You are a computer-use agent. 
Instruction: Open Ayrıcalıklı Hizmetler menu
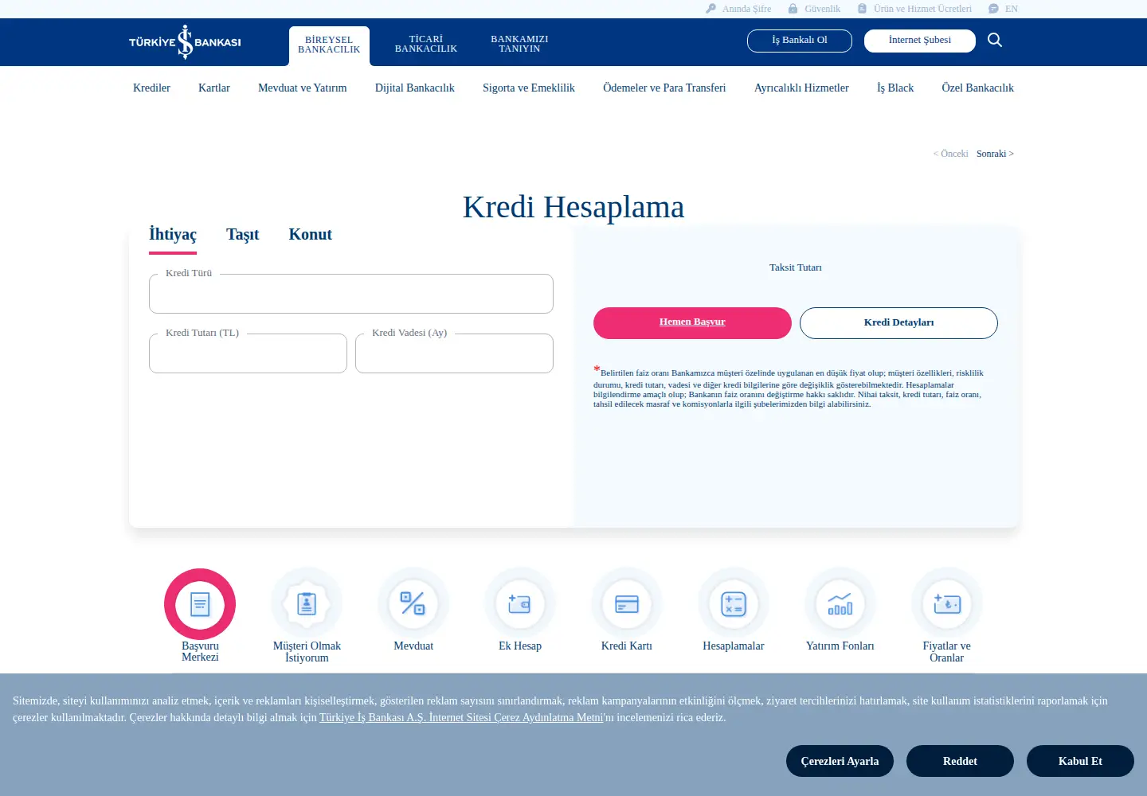point(801,88)
